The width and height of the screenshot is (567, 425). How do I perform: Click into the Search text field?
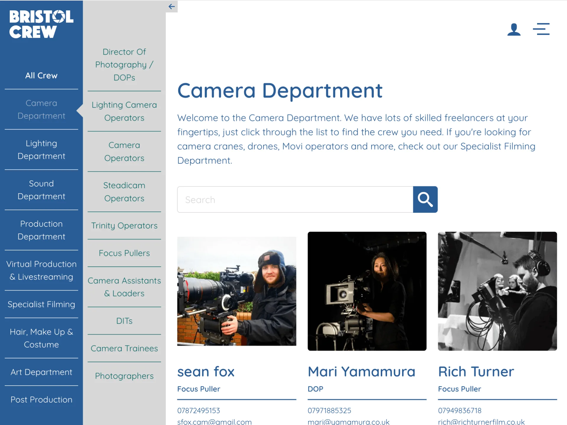coord(295,199)
